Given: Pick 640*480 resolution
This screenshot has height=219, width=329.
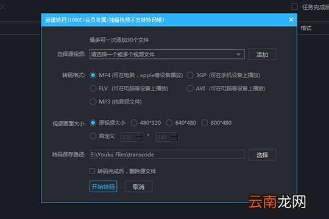Looking at the screenshot, I should pos(169,123).
